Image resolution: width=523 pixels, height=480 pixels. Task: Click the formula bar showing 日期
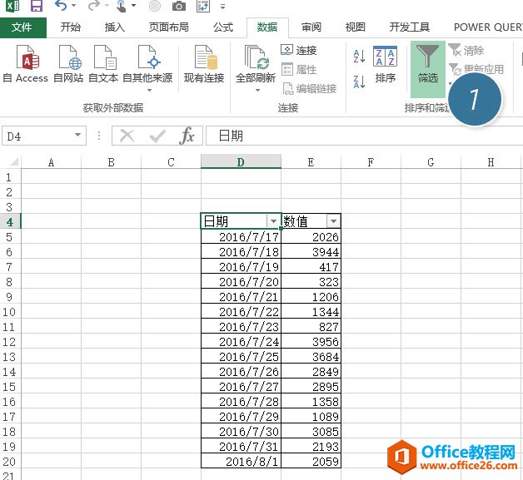364,136
